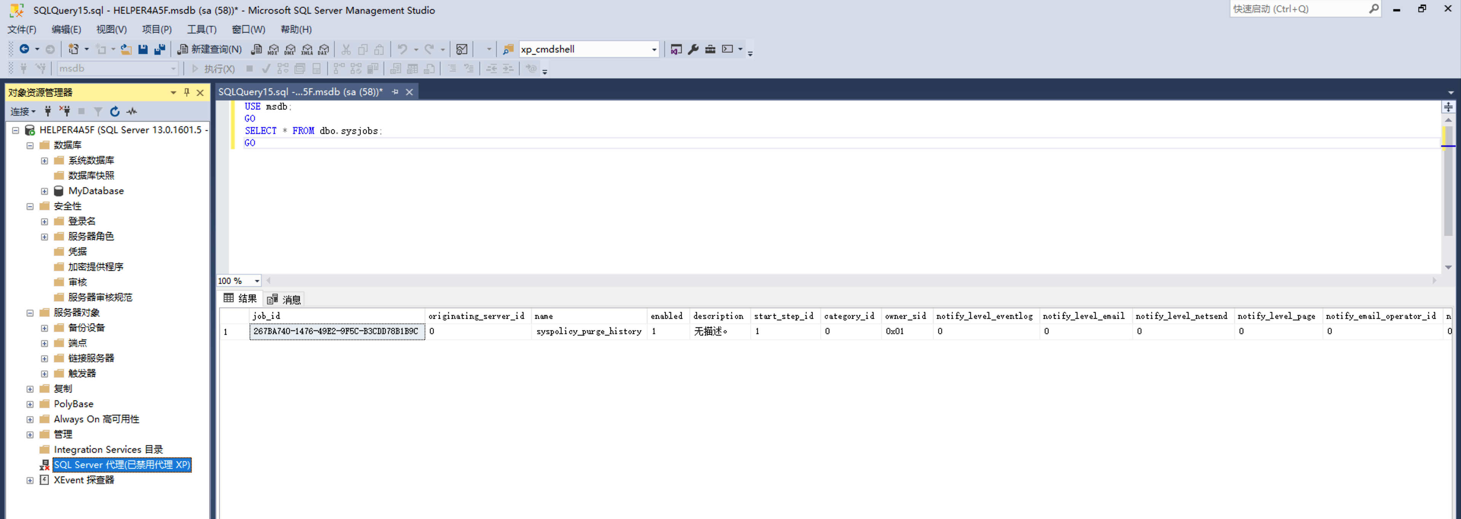Open the 工具(T) menu
This screenshot has height=519, width=1461.
click(201, 30)
